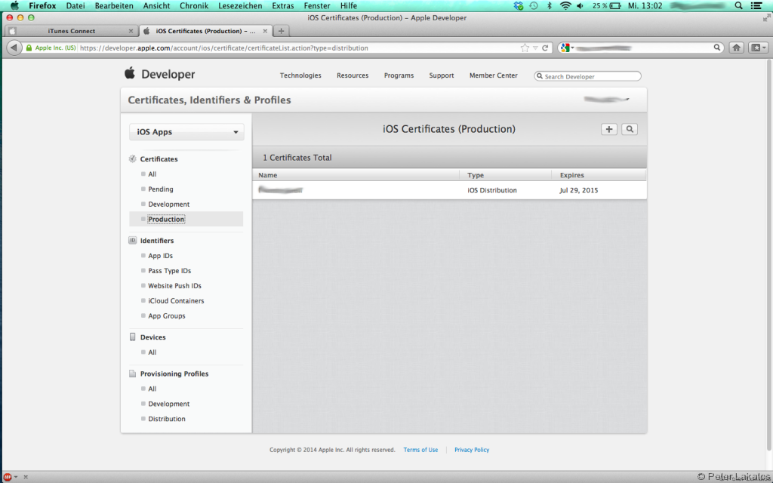Image resolution: width=773 pixels, height=483 pixels.
Task: Open Website Push IDs
Action: [174, 286]
